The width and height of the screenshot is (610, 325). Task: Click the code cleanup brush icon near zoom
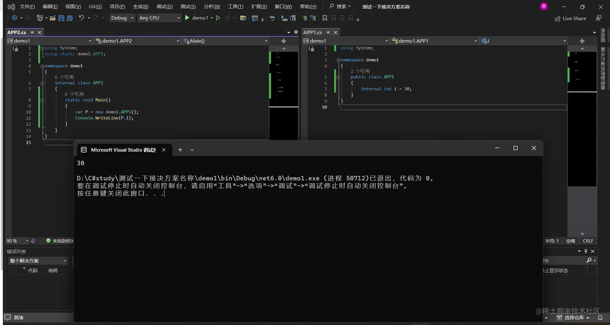pos(33,240)
